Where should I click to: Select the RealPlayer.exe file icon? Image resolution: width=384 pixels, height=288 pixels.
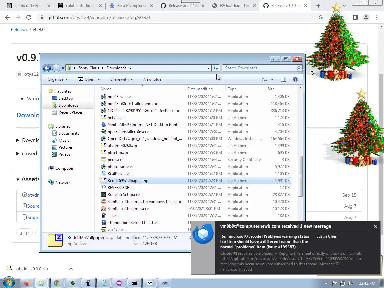pos(104,174)
